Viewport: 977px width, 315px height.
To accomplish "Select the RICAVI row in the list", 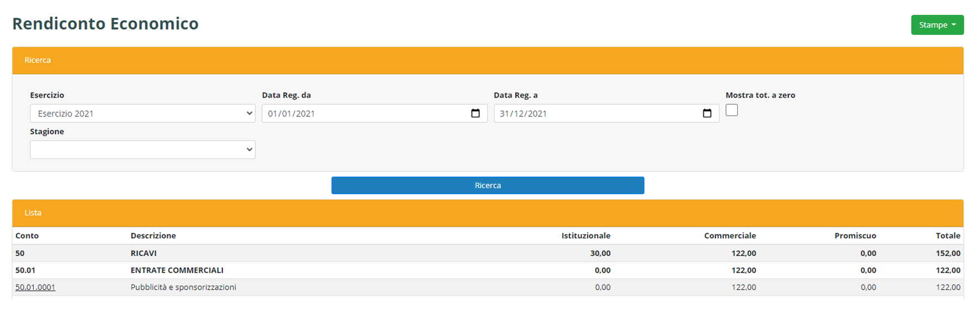I will 144,253.
